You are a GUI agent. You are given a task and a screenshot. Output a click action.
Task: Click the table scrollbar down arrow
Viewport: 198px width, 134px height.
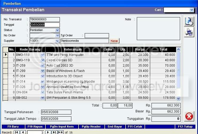pos(178,98)
